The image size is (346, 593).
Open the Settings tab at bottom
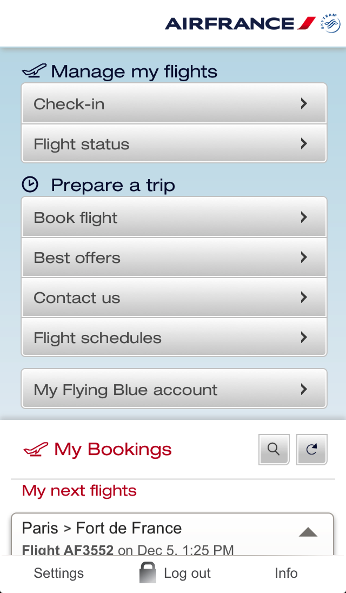point(58,573)
